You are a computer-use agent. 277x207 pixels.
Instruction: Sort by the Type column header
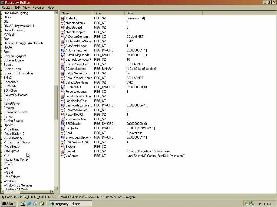click(108, 13)
